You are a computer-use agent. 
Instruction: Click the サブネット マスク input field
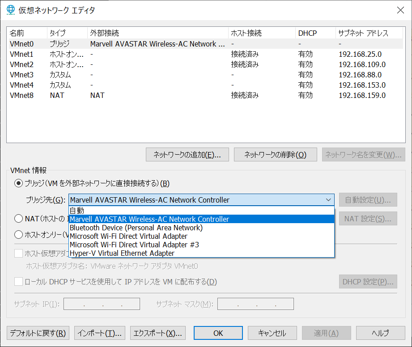255,304
